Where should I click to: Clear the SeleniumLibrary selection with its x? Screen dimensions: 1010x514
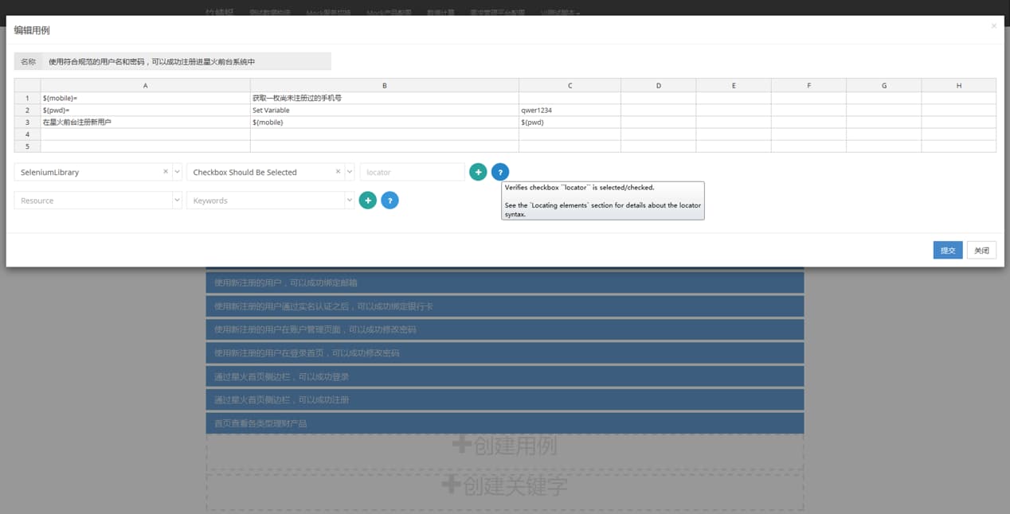pos(166,172)
